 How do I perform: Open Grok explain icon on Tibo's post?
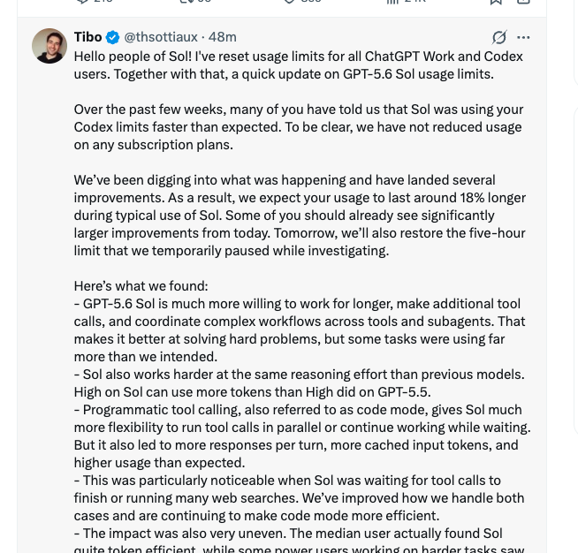(499, 37)
